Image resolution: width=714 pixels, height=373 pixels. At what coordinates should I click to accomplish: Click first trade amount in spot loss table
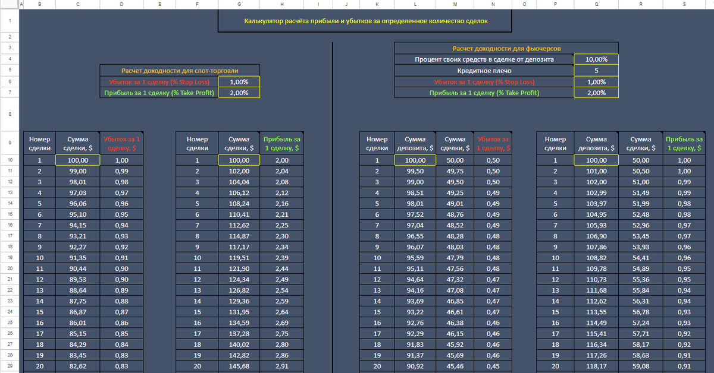[78, 160]
